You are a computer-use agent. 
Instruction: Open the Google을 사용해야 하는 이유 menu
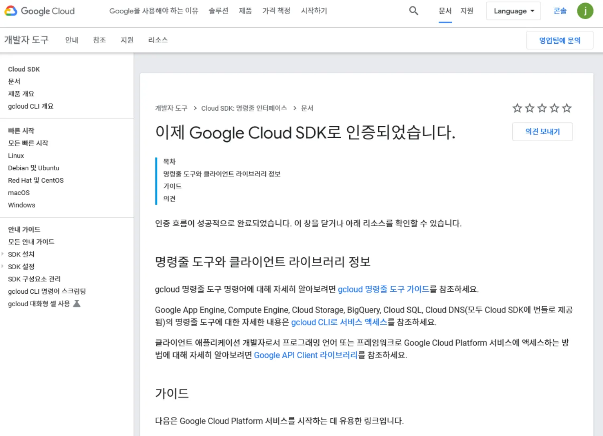click(154, 11)
